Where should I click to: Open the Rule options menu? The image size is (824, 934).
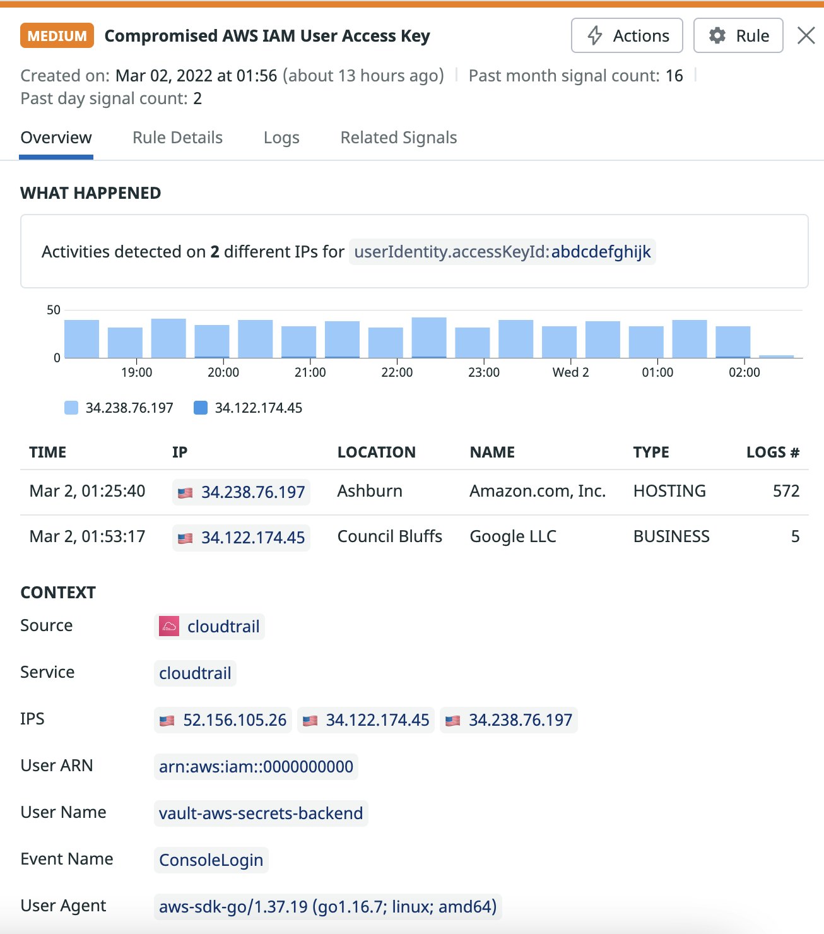[737, 35]
